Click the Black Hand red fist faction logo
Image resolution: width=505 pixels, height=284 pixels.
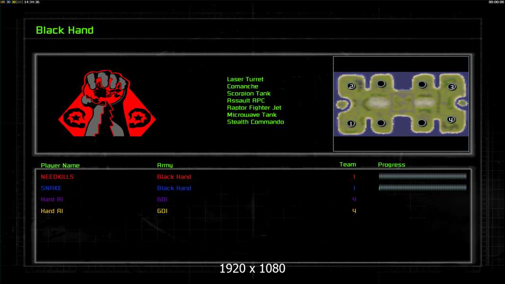click(x=107, y=104)
